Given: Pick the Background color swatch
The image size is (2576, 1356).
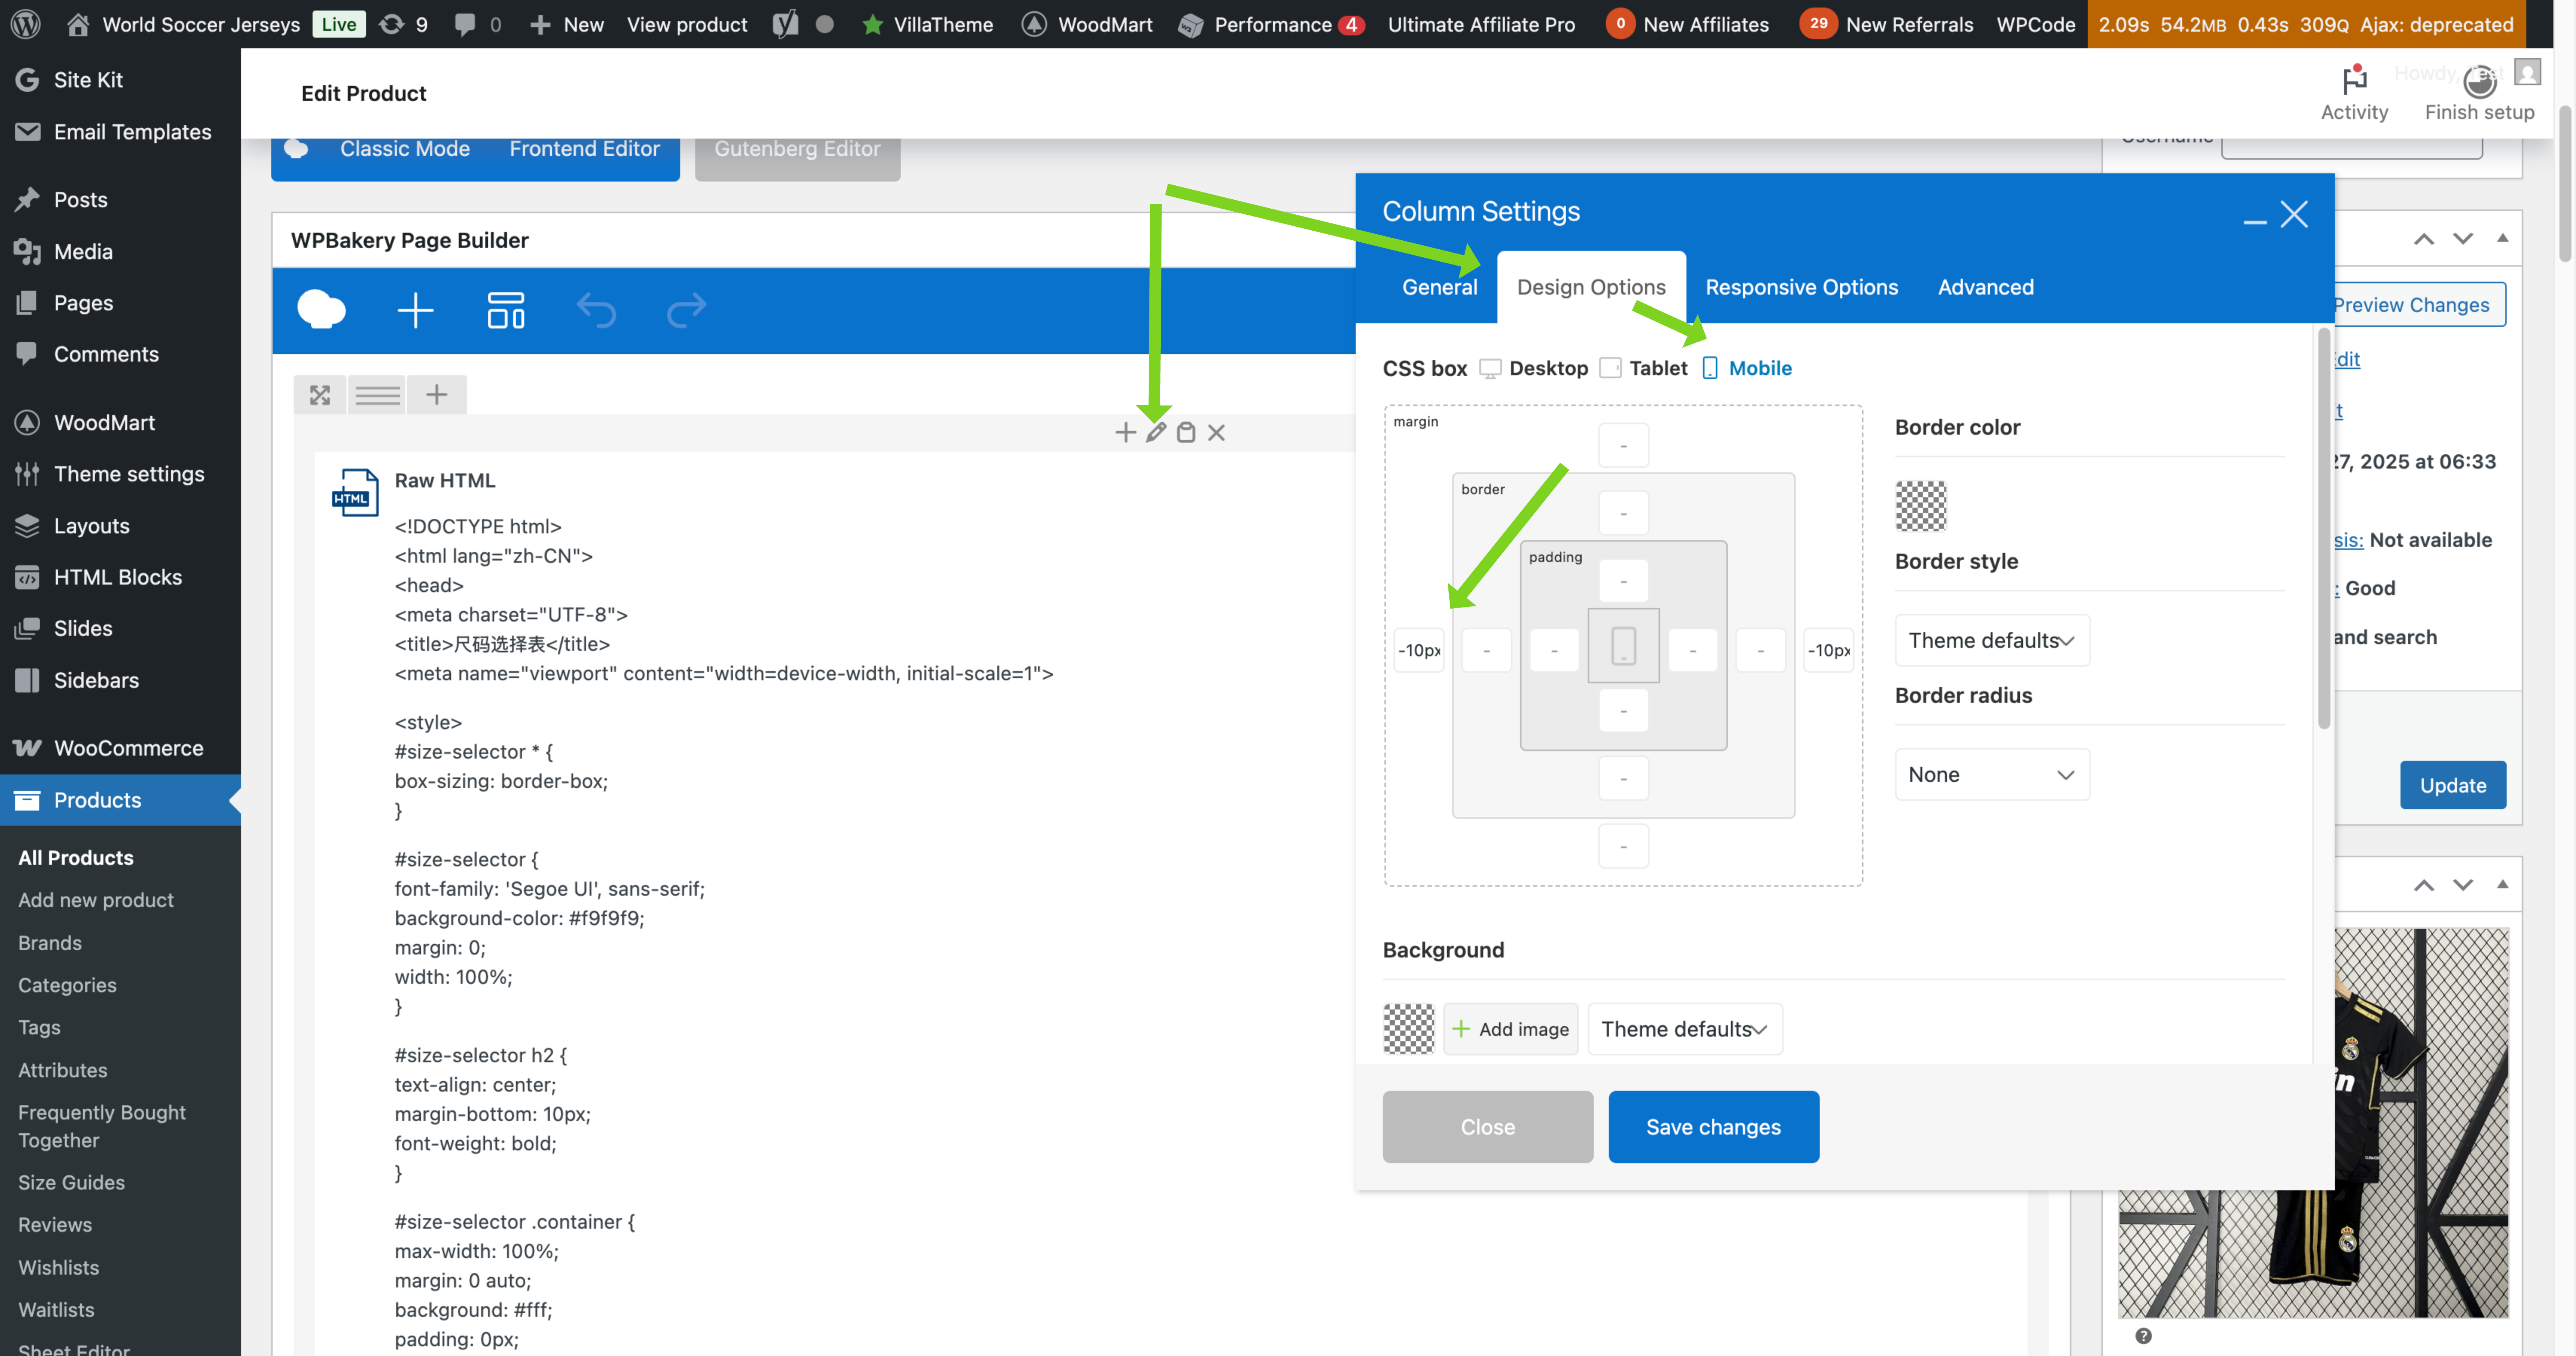Looking at the screenshot, I should [x=1408, y=1029].
